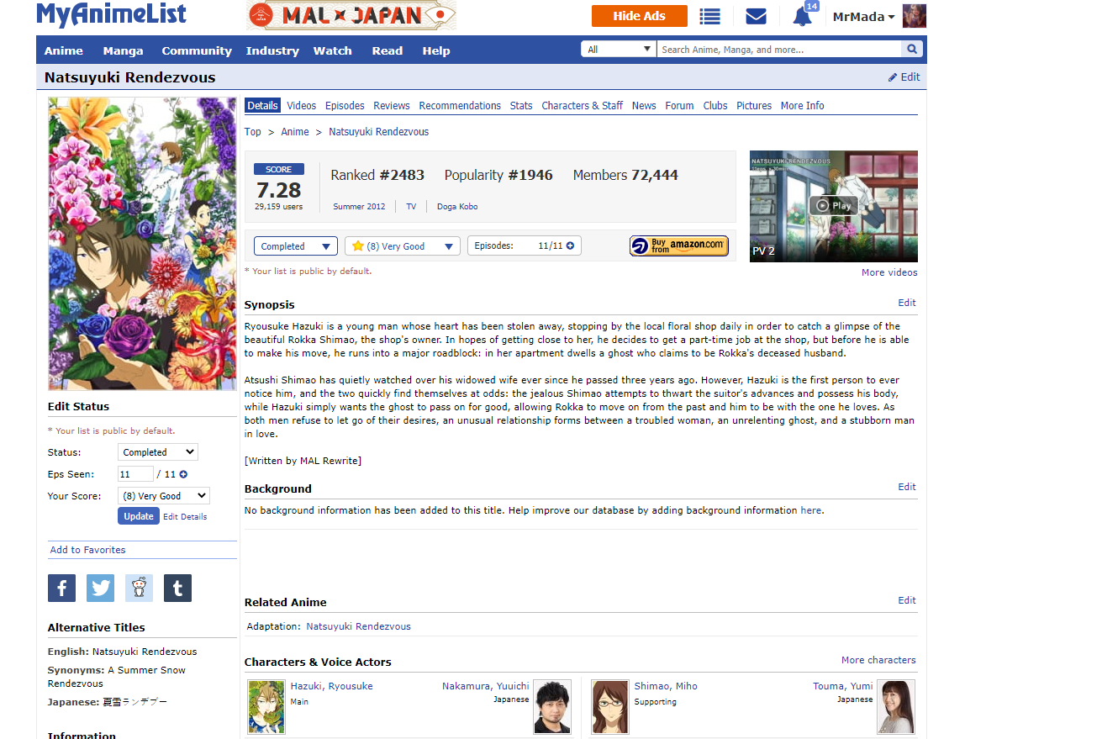Screen dimensions: 1102x739
Task: Click the Natsuyuki Rendezvous cover image
Action: (142, 244)
